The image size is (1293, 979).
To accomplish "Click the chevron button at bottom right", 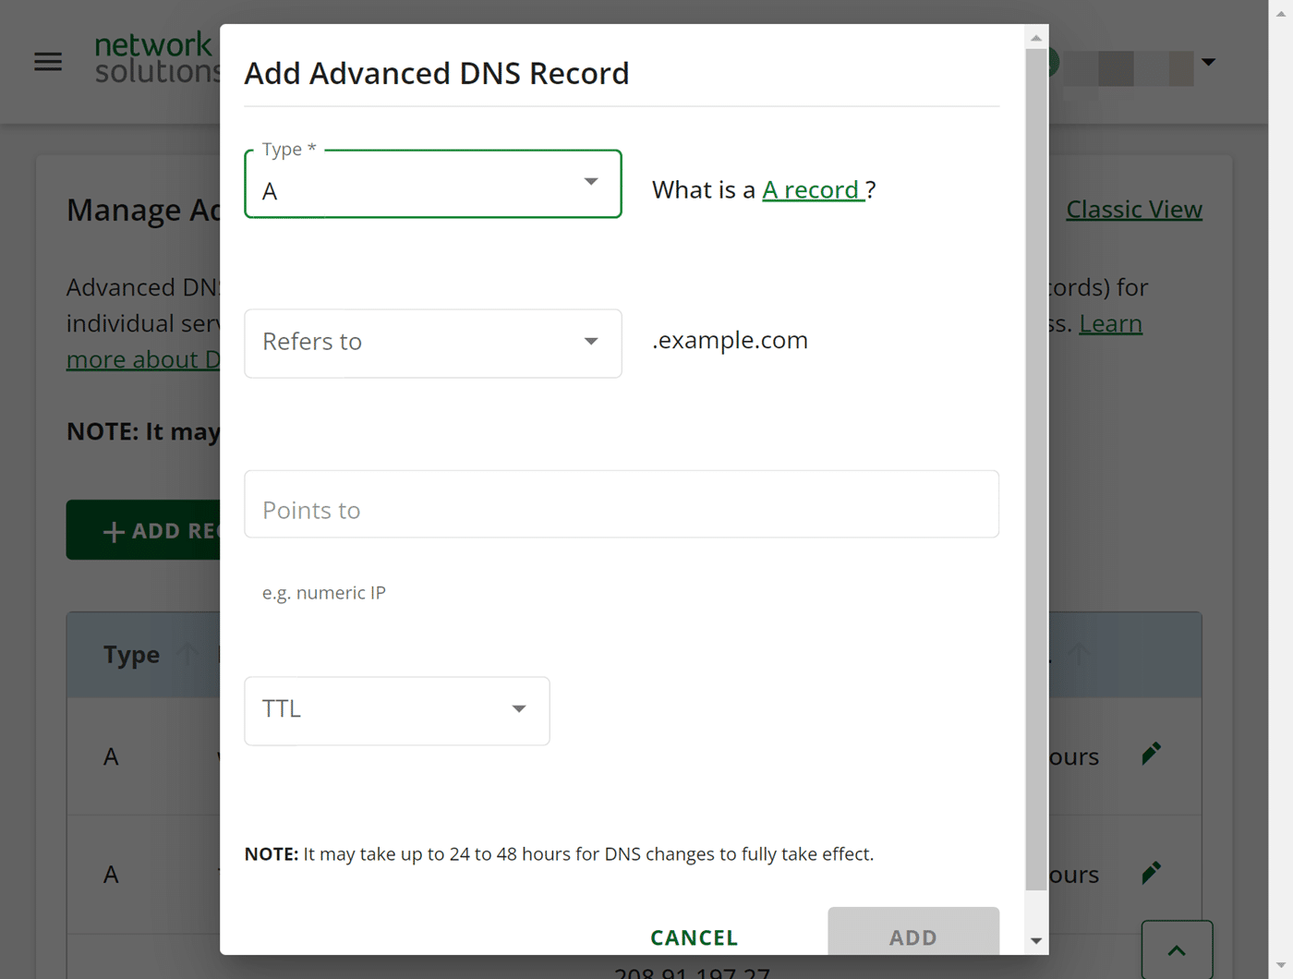I will (x=1176, y=950).
